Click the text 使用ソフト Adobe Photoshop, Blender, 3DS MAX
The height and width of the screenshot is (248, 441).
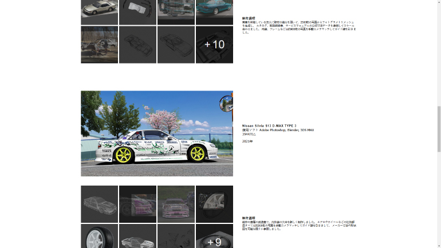point(278,130)
